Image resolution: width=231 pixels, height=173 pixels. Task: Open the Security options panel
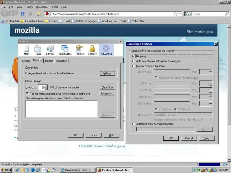tap(92, 50)
